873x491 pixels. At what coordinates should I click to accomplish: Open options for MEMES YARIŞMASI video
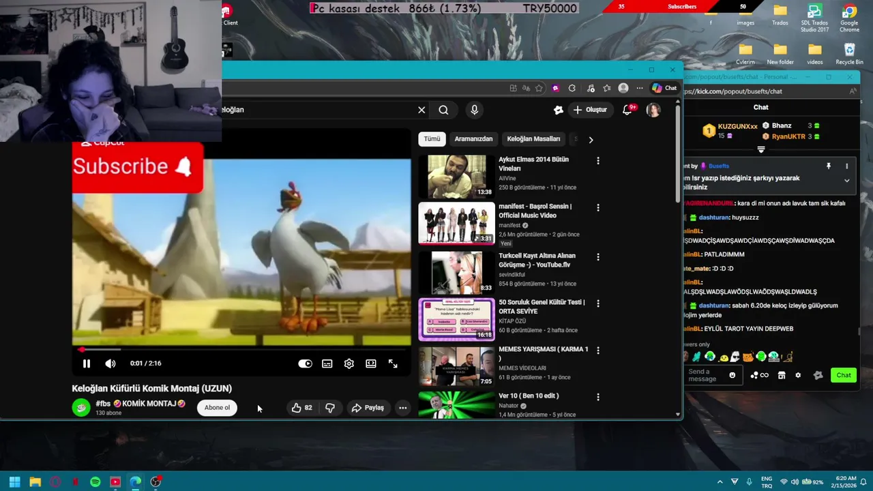coord(598,351)
